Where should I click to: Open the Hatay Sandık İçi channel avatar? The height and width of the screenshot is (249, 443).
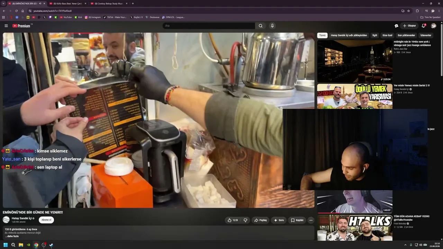coord(6,220)
